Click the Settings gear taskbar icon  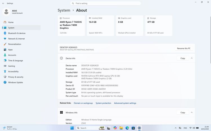point(139,128)
